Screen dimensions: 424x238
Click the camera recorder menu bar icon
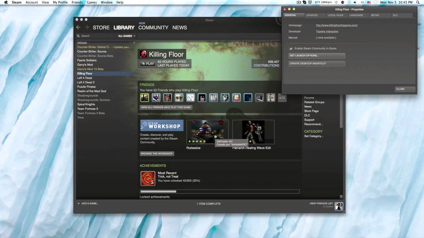(x=299, y=2)
